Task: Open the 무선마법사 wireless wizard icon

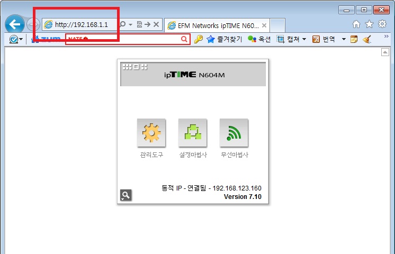Action: point(234,133)
